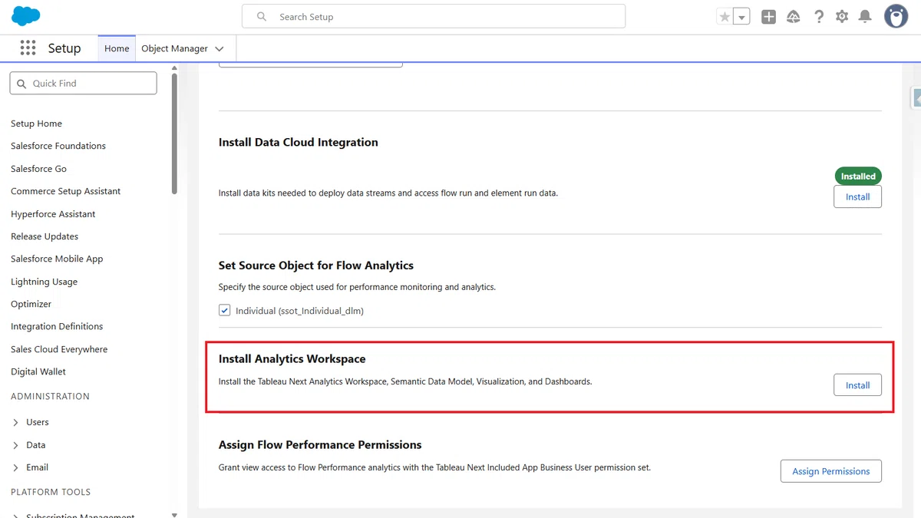The height and width of the screenshot is (518, 921).
Task: Click the sidebar scrollbar thumb
Action: click(x=174, y=134)
